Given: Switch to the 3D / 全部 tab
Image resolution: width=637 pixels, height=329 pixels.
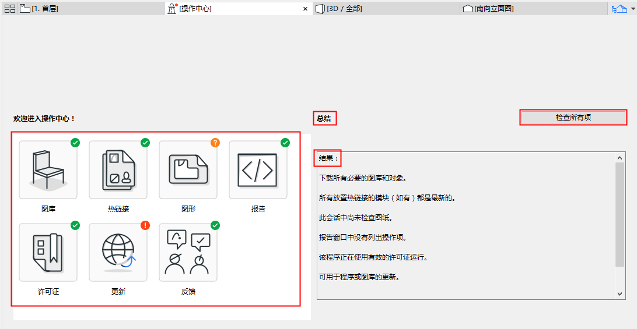Looking at the screenshot, I should tap(386, 9).
